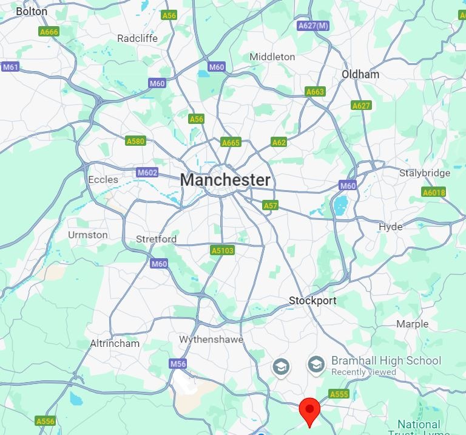Select the A6018 road shield

[434, 192]
